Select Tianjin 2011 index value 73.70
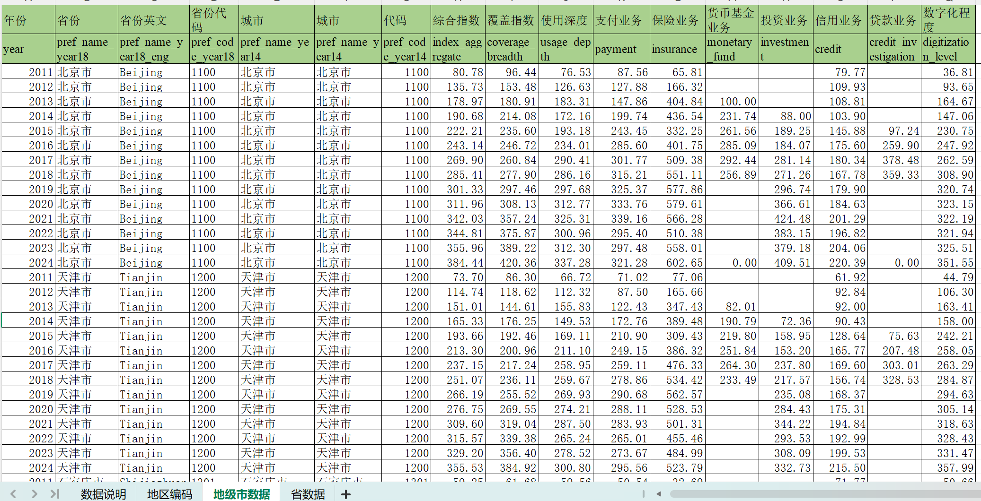This screenshot has width=981, height=501. [x=458, y=277]
